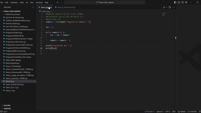Split the editor to the right

tap(170, 7)
